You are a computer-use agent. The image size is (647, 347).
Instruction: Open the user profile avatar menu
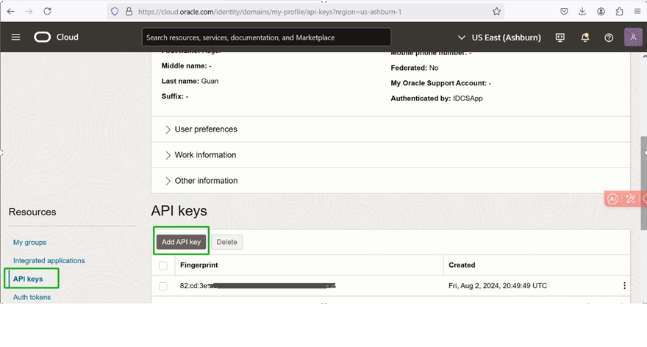coord(633,37)
